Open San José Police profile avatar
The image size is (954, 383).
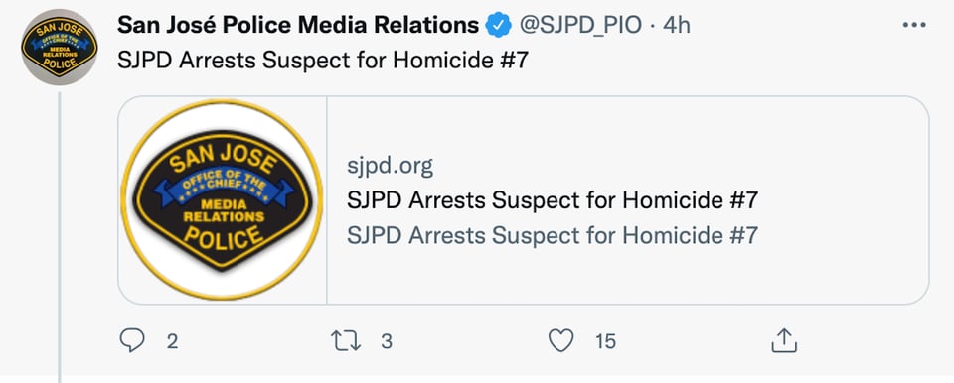pos(59,47)
